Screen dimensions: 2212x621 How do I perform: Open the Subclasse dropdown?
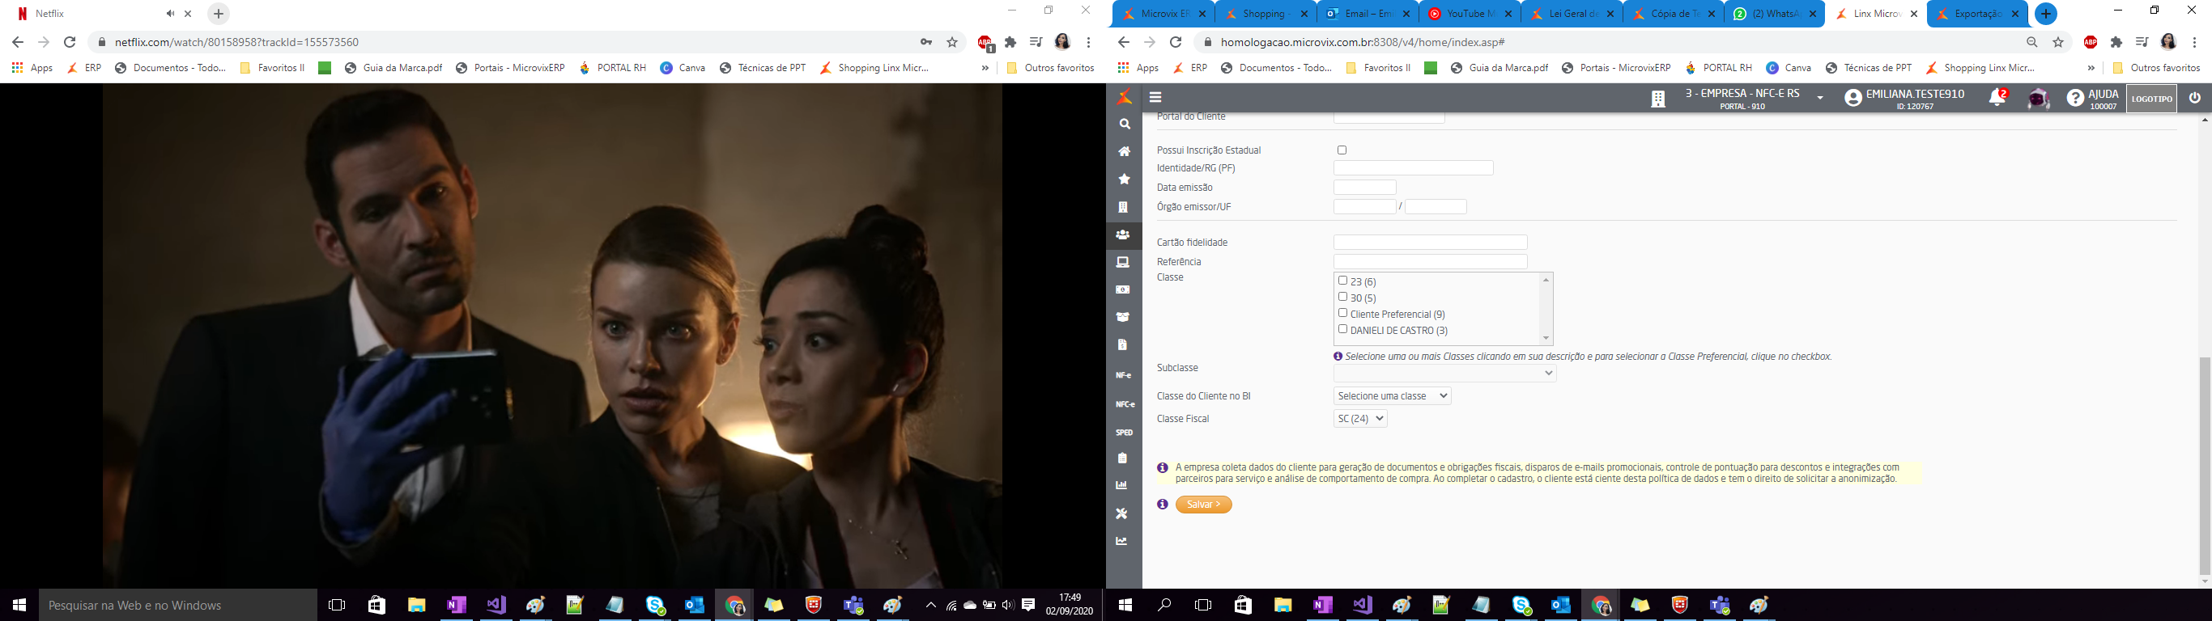[x=1445, y=373]
